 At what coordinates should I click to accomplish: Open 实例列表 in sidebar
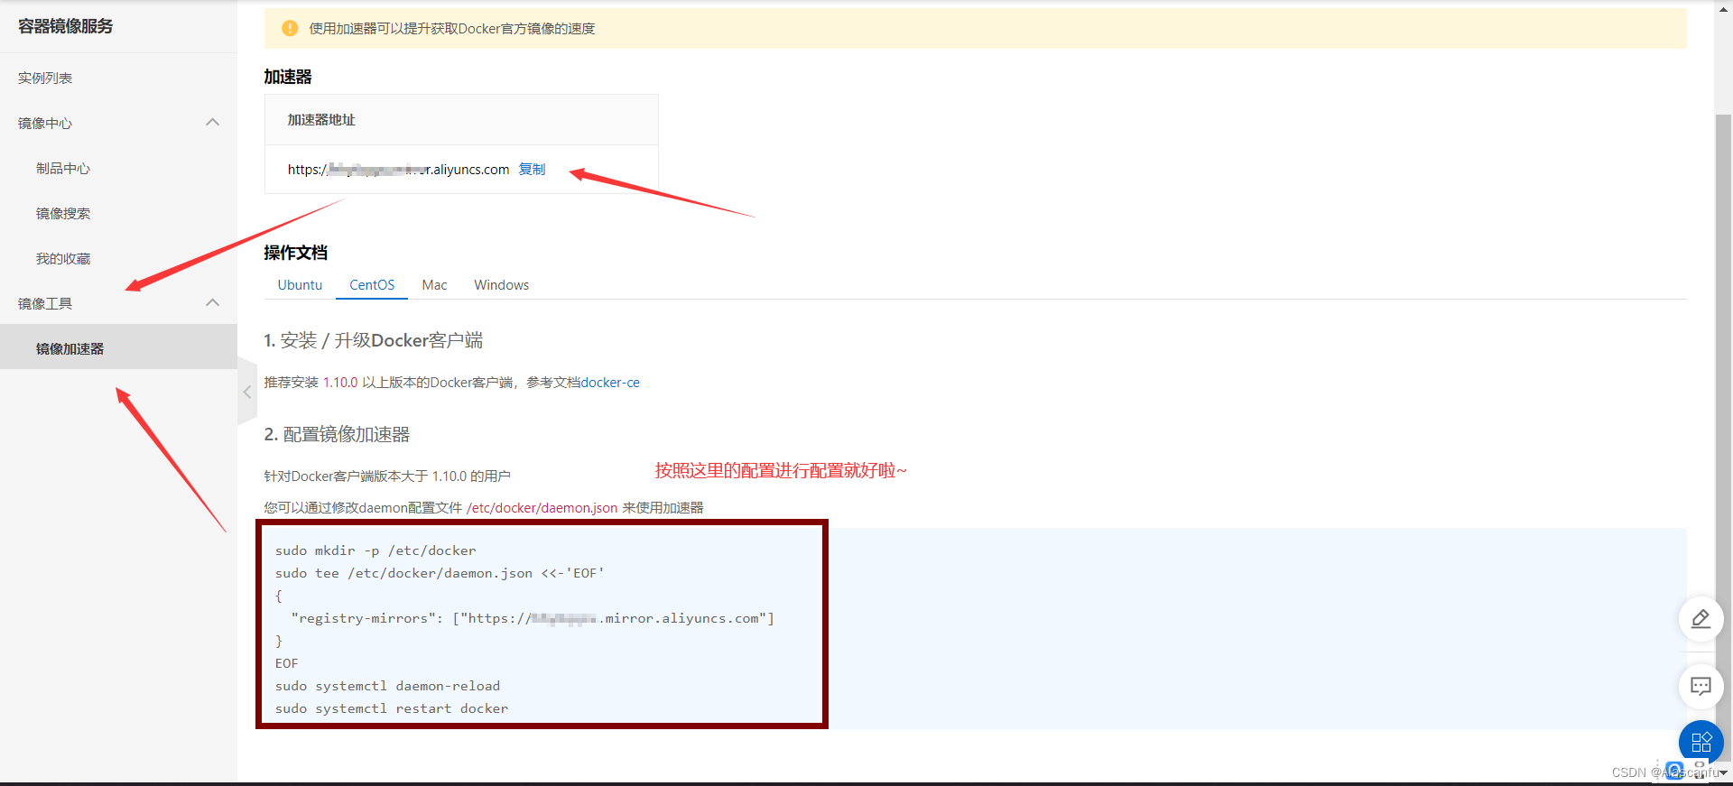pyautogui.click(x=45, y=79)
